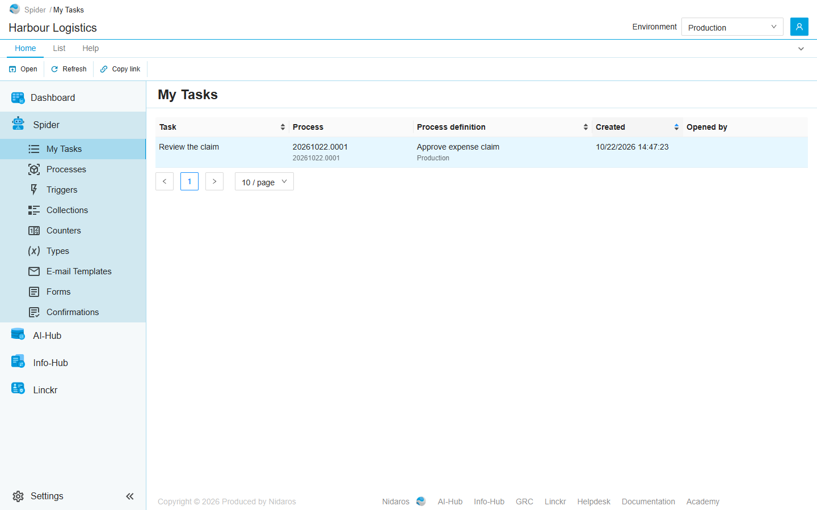Click the Refresh toolbar icon
817x510 pixels.
click(54, 69)
